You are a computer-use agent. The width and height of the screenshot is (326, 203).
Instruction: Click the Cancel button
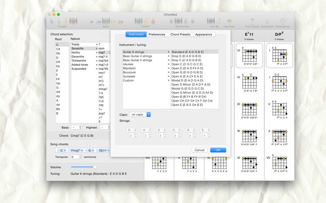(x=199, y=150)
